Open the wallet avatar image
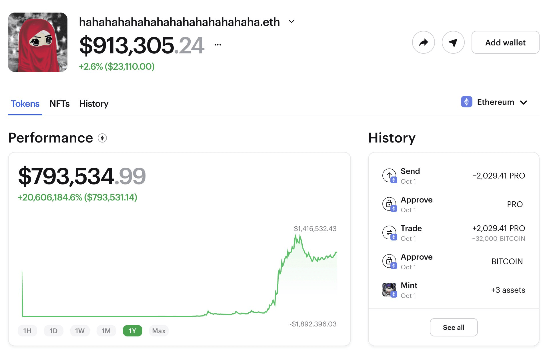This screenshot has height=353, width=547. pyautogui.click(x=38, y=42)
